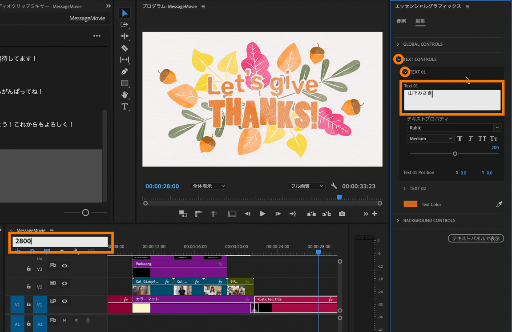The height and width of the screenshot is (332, 512).
Task: Pick text color with eyedropper
Action: click(499, 204)
